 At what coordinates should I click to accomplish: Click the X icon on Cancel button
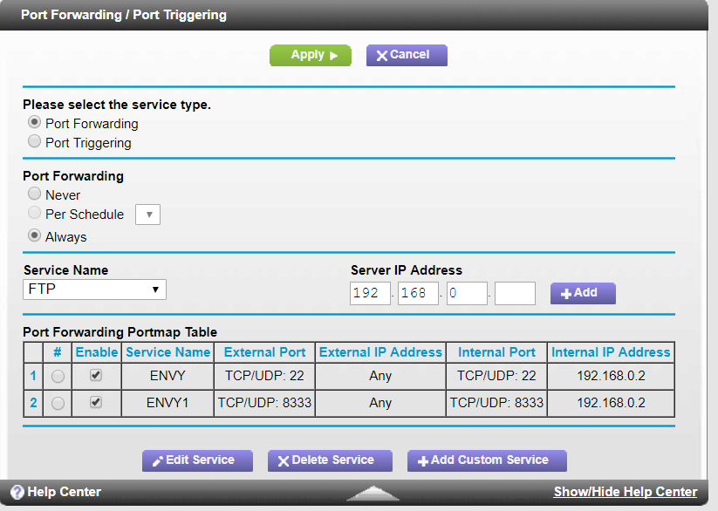(381, 55)
